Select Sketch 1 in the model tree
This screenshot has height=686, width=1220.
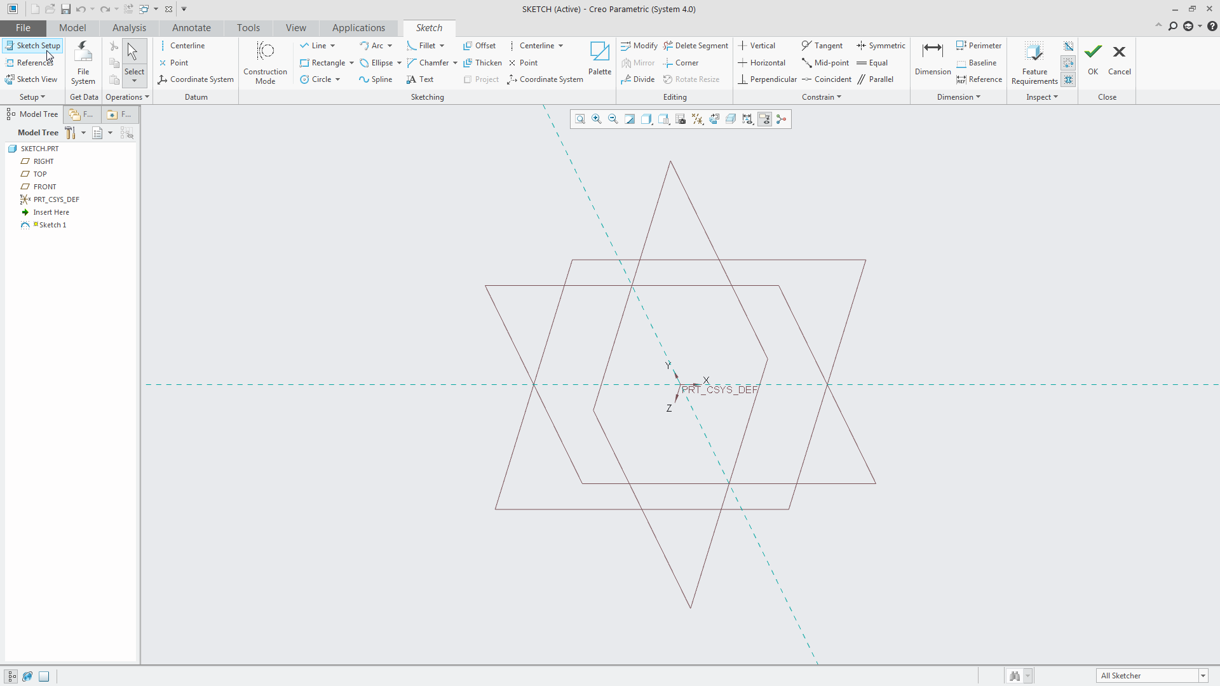(52, 225)
